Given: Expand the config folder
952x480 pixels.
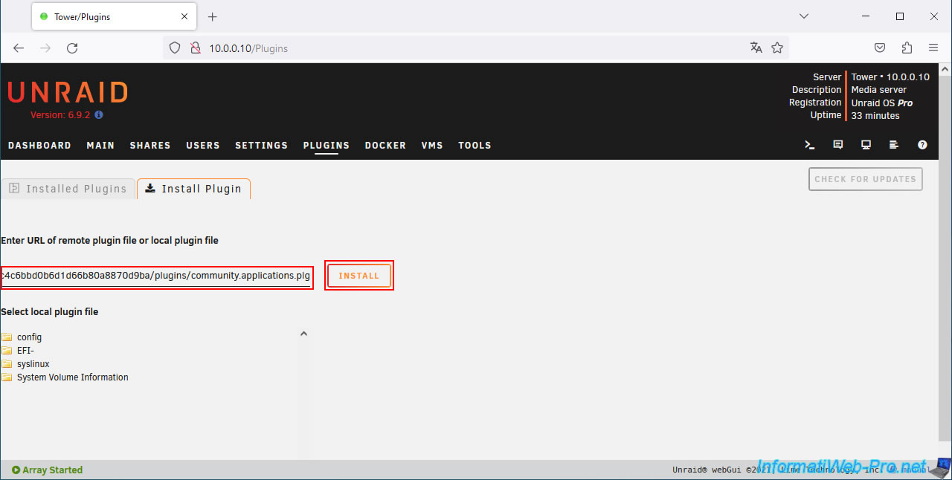Looking at the screenshot, I should [x=29, y=337].
